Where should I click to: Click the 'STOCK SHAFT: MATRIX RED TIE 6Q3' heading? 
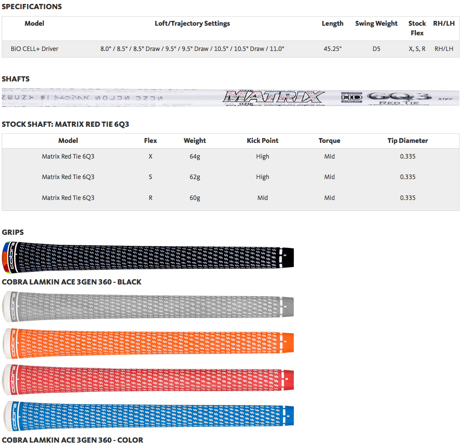pos(65,124)
